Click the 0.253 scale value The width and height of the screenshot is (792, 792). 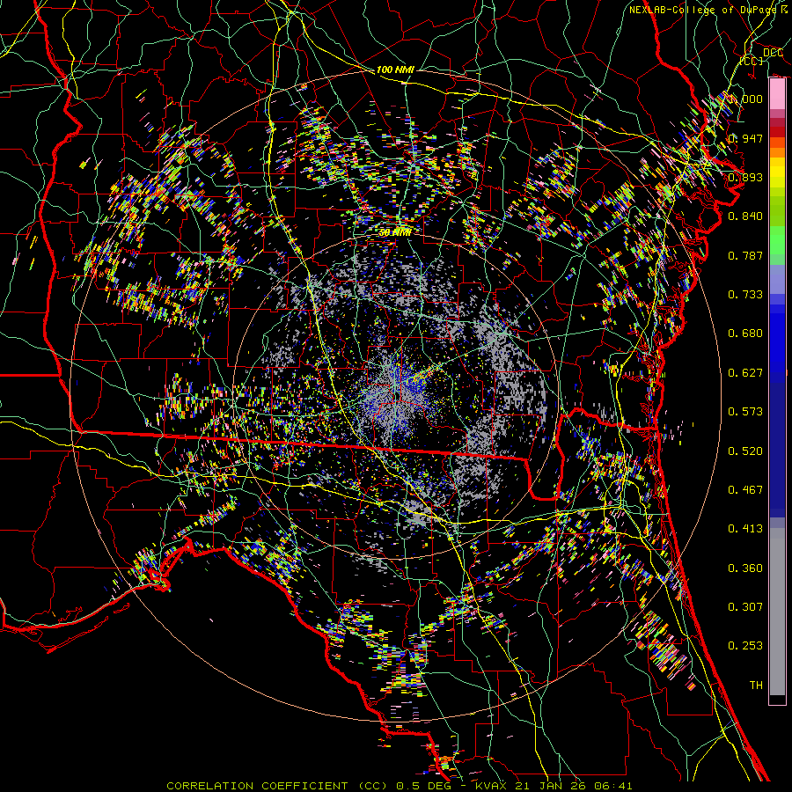745,646
